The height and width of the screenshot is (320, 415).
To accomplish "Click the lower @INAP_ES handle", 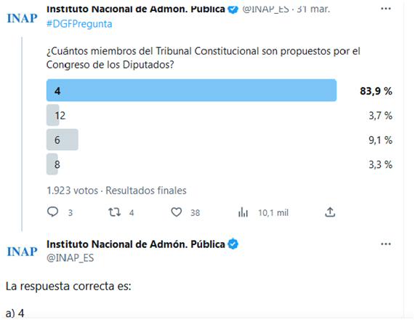I will tap(70, 257).
